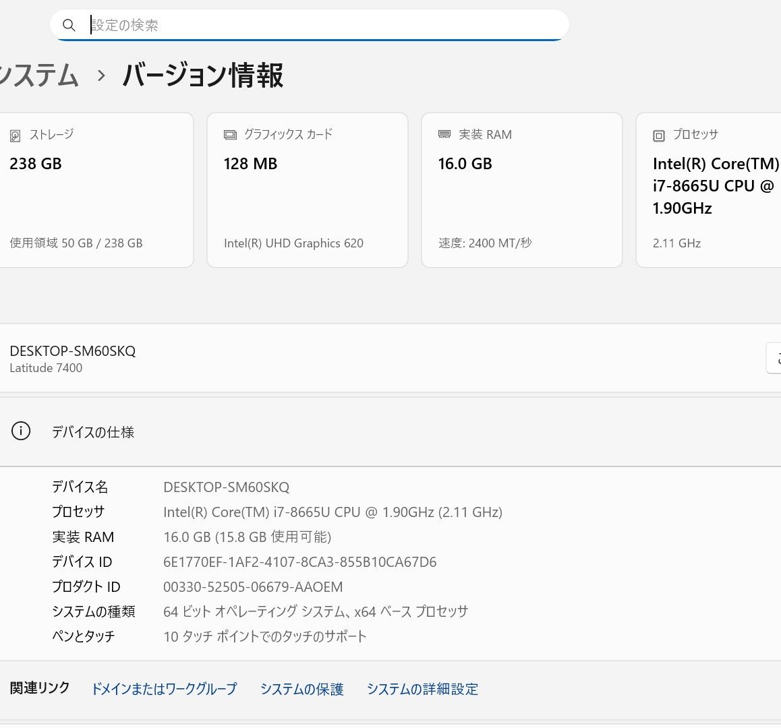This screenshot has height=728, width=781.
Task: Open システムの詳細設定 link
Action: 422,689
